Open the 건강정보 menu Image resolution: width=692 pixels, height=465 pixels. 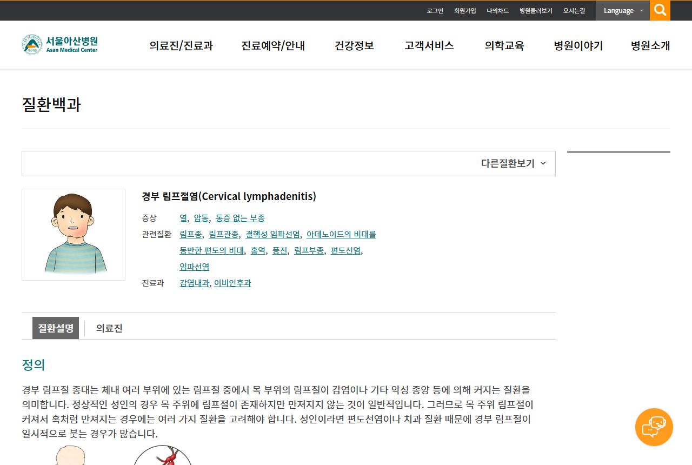tap(354, 45)
